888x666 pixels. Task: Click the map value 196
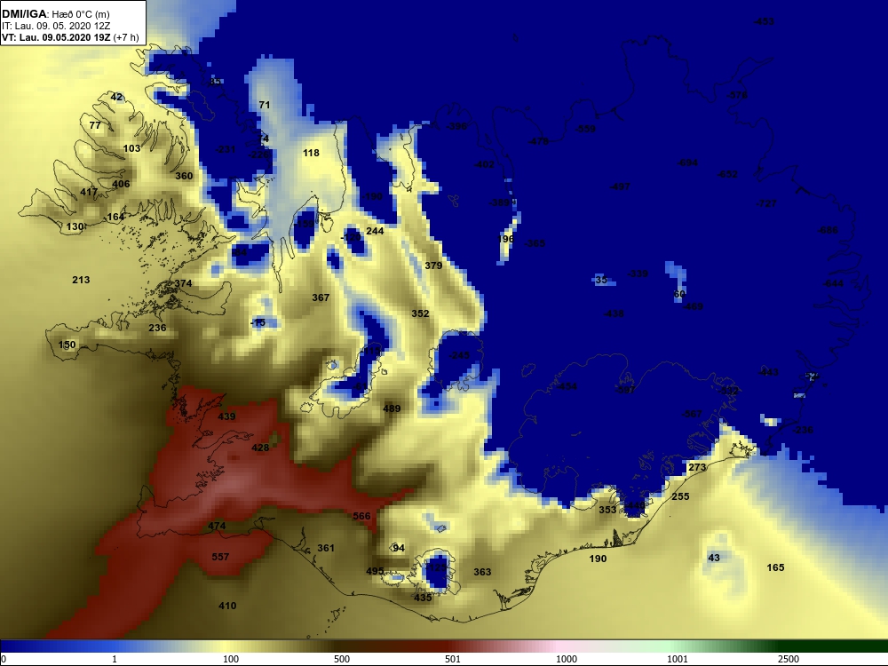506,238
